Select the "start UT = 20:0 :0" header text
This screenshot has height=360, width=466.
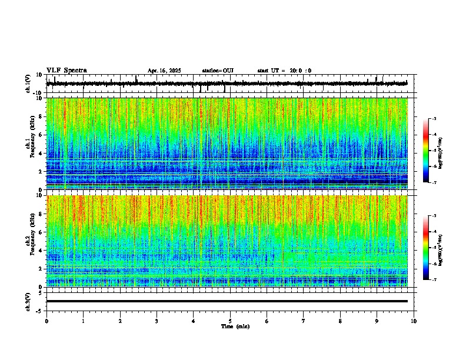coord(284,71)
